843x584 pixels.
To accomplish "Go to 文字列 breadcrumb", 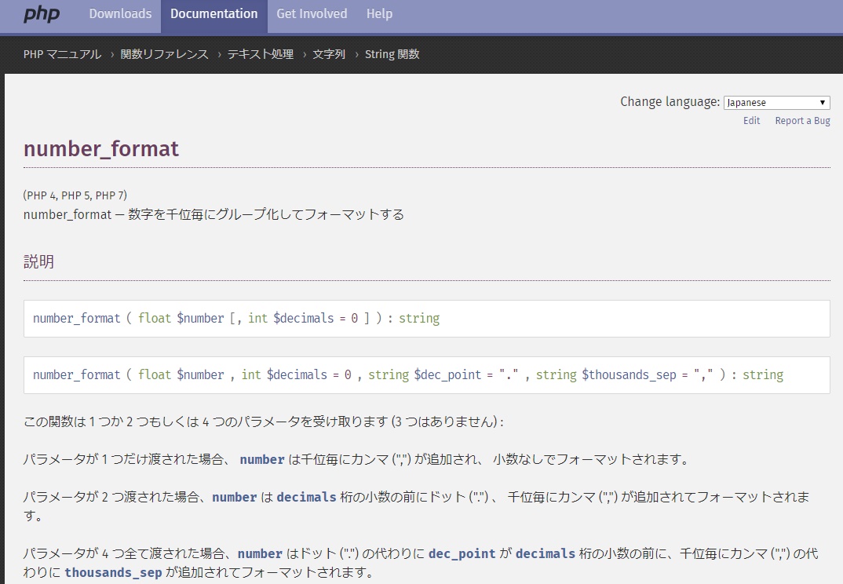I will (x=329, y=54).
